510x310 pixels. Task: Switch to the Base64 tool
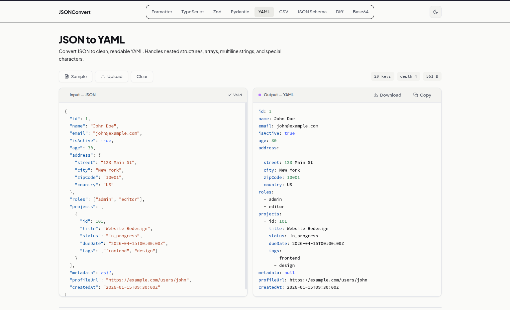[360, 12]
